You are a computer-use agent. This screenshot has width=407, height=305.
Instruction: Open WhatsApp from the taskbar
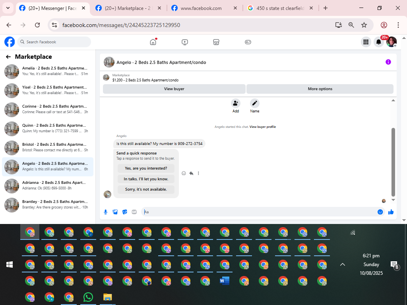[88, 297]
